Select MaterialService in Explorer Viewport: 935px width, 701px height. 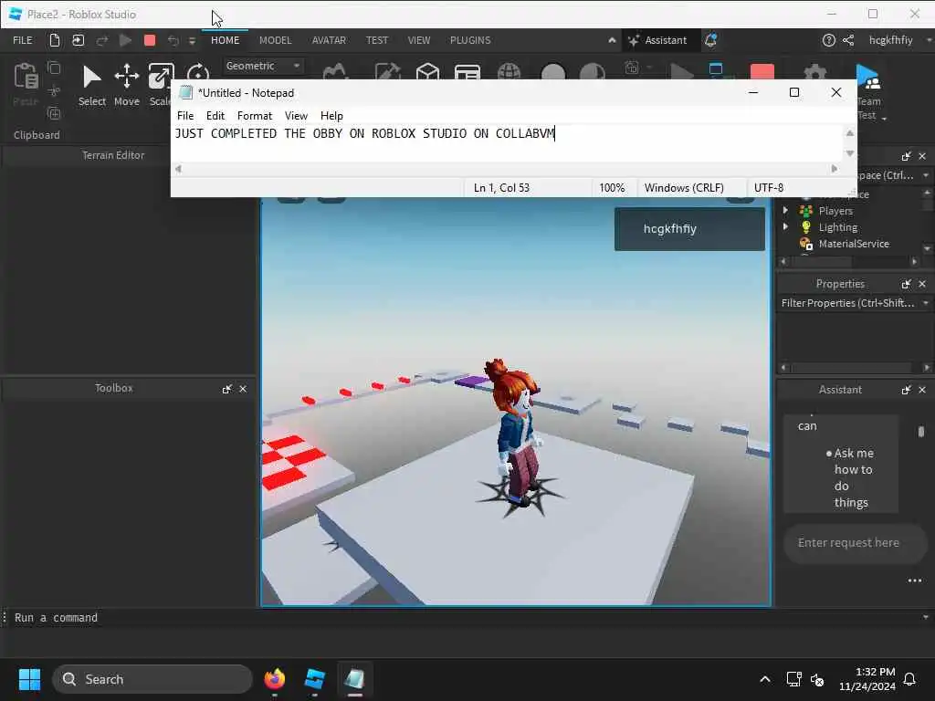pos(854,244)
